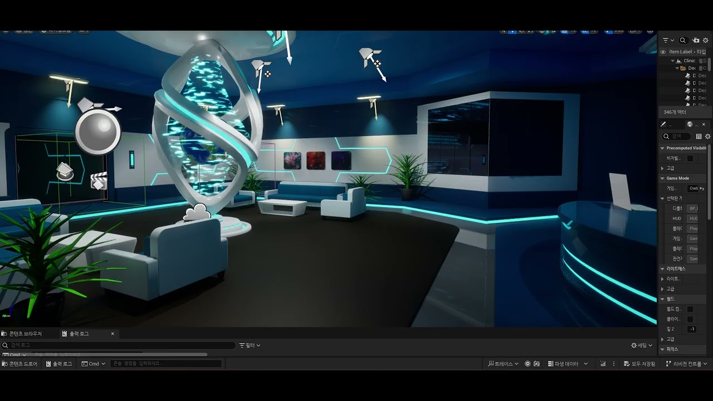This screenshot has width=713, height=401.
Task: Collapse the Game Mode section
Action: click(x=662, y=178)
